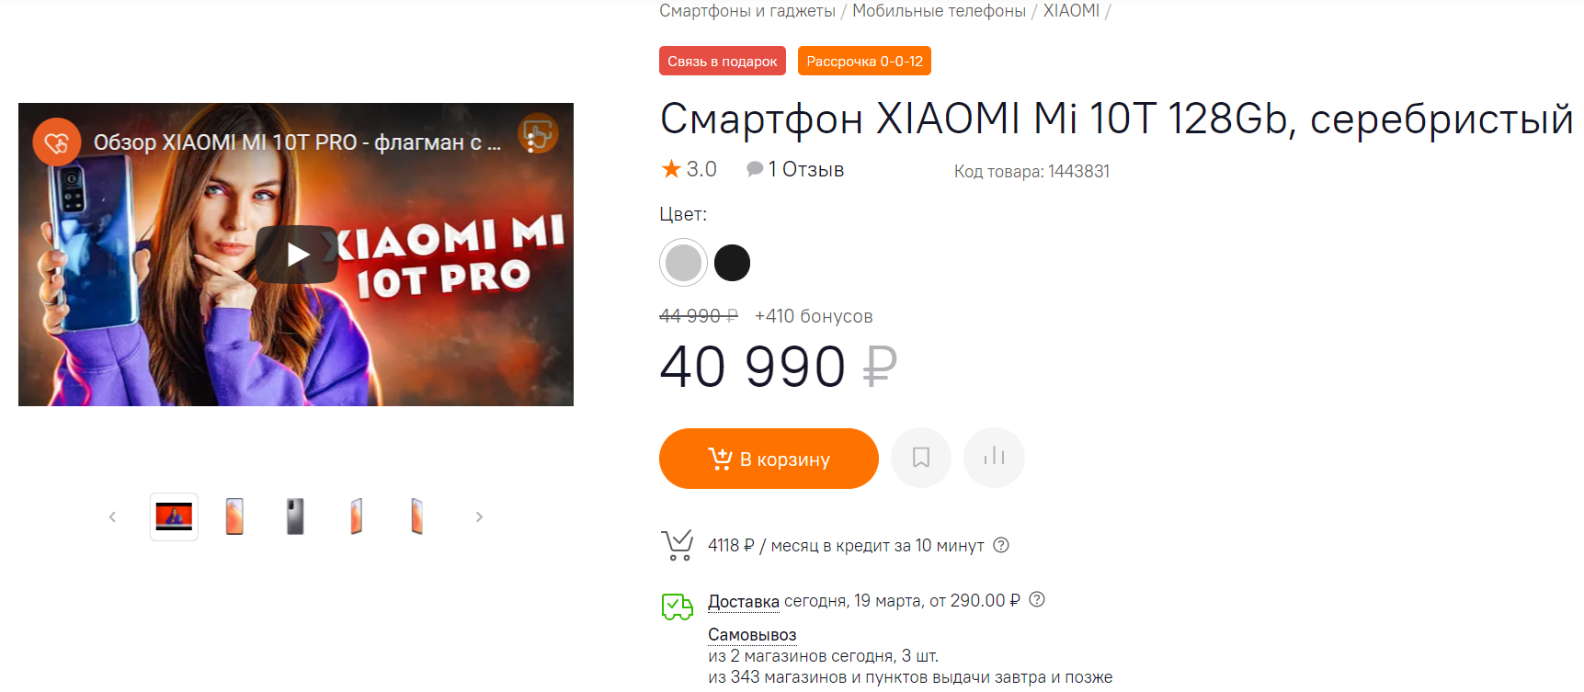
Task: Show previous thumbnails with left arrow
Action: tap(112, 517)
